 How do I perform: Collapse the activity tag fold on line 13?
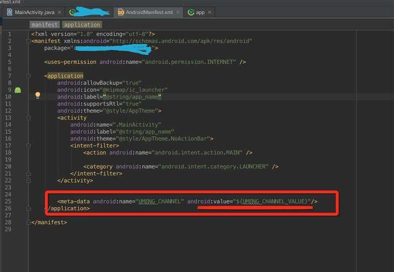[28, 118]
